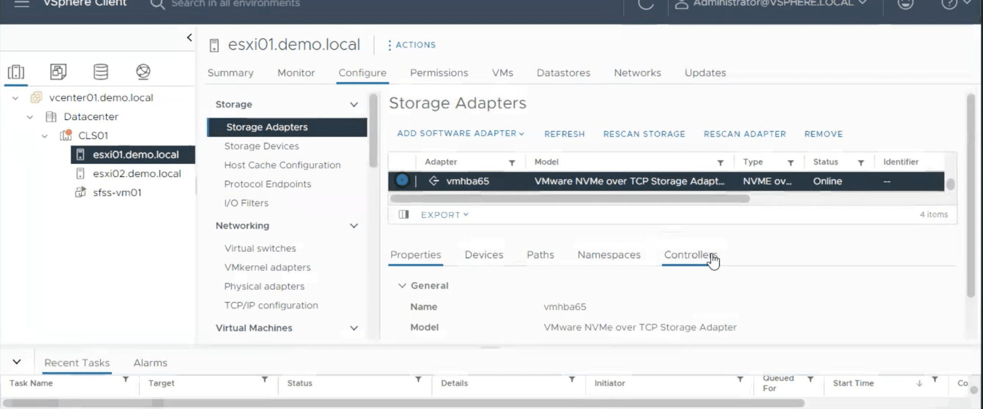Click the adapter table horizontal scrollbar

pos(570,198)
